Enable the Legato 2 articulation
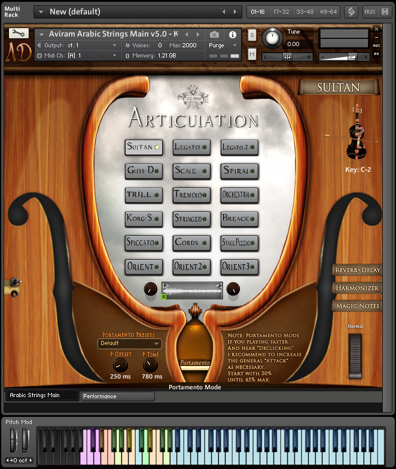The image size is (396, 469). tap(239, 147)
